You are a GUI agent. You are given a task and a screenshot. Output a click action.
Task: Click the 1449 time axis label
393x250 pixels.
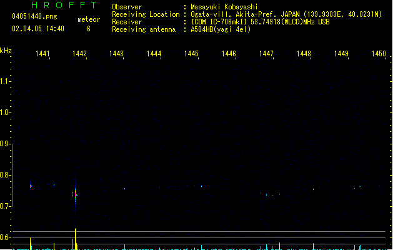(x=341, y=54)
